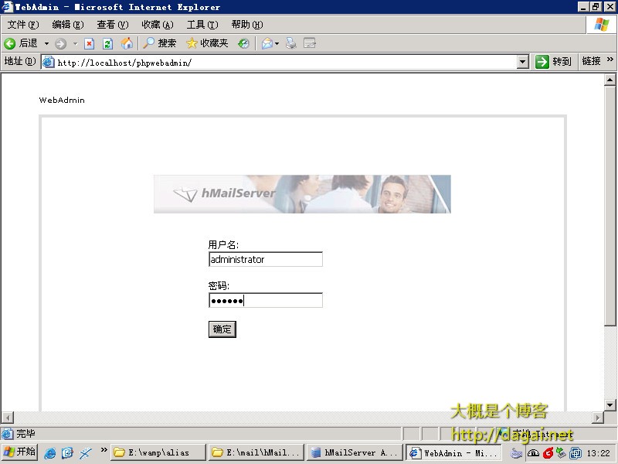The image size is (618, 464).
Task: Click the History icon in the toolbar
Action: click(243, 43)
